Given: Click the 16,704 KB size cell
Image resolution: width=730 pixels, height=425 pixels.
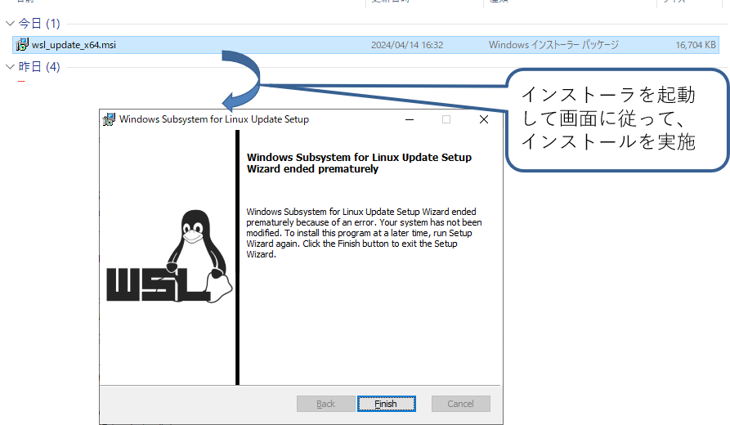Looking at the screenshot, I should pos(696,45).
